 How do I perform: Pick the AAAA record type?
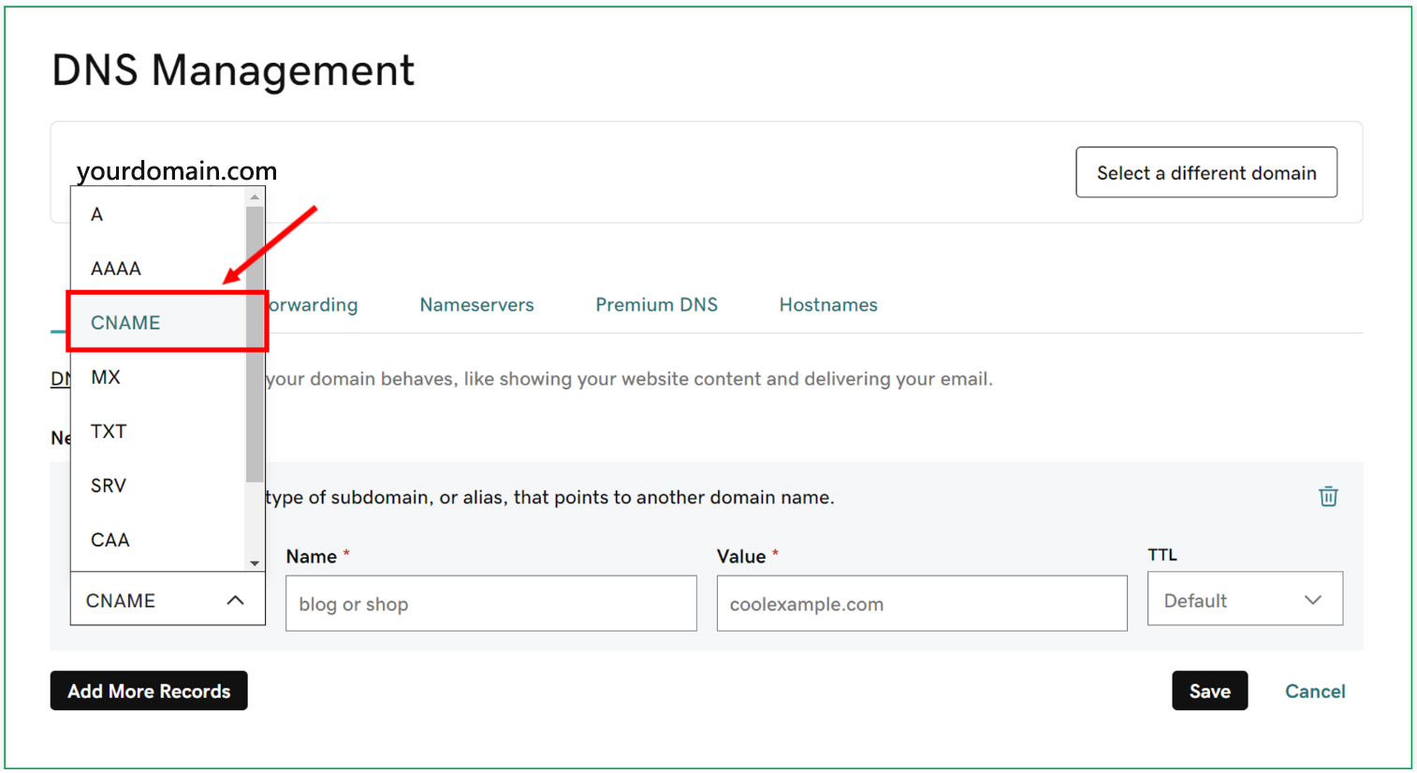(x=116, y=269)
